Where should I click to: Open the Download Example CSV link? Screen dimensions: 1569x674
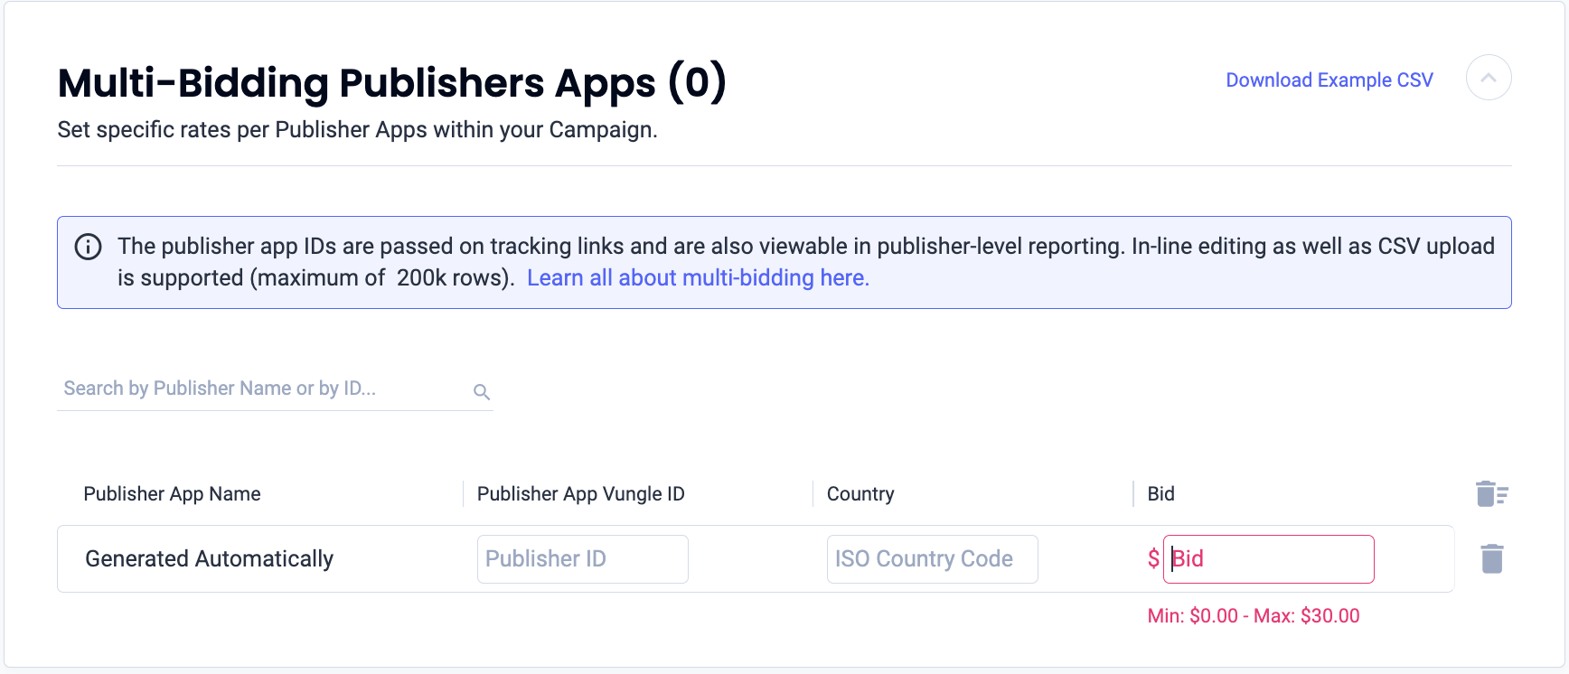tap(1329, 80)
